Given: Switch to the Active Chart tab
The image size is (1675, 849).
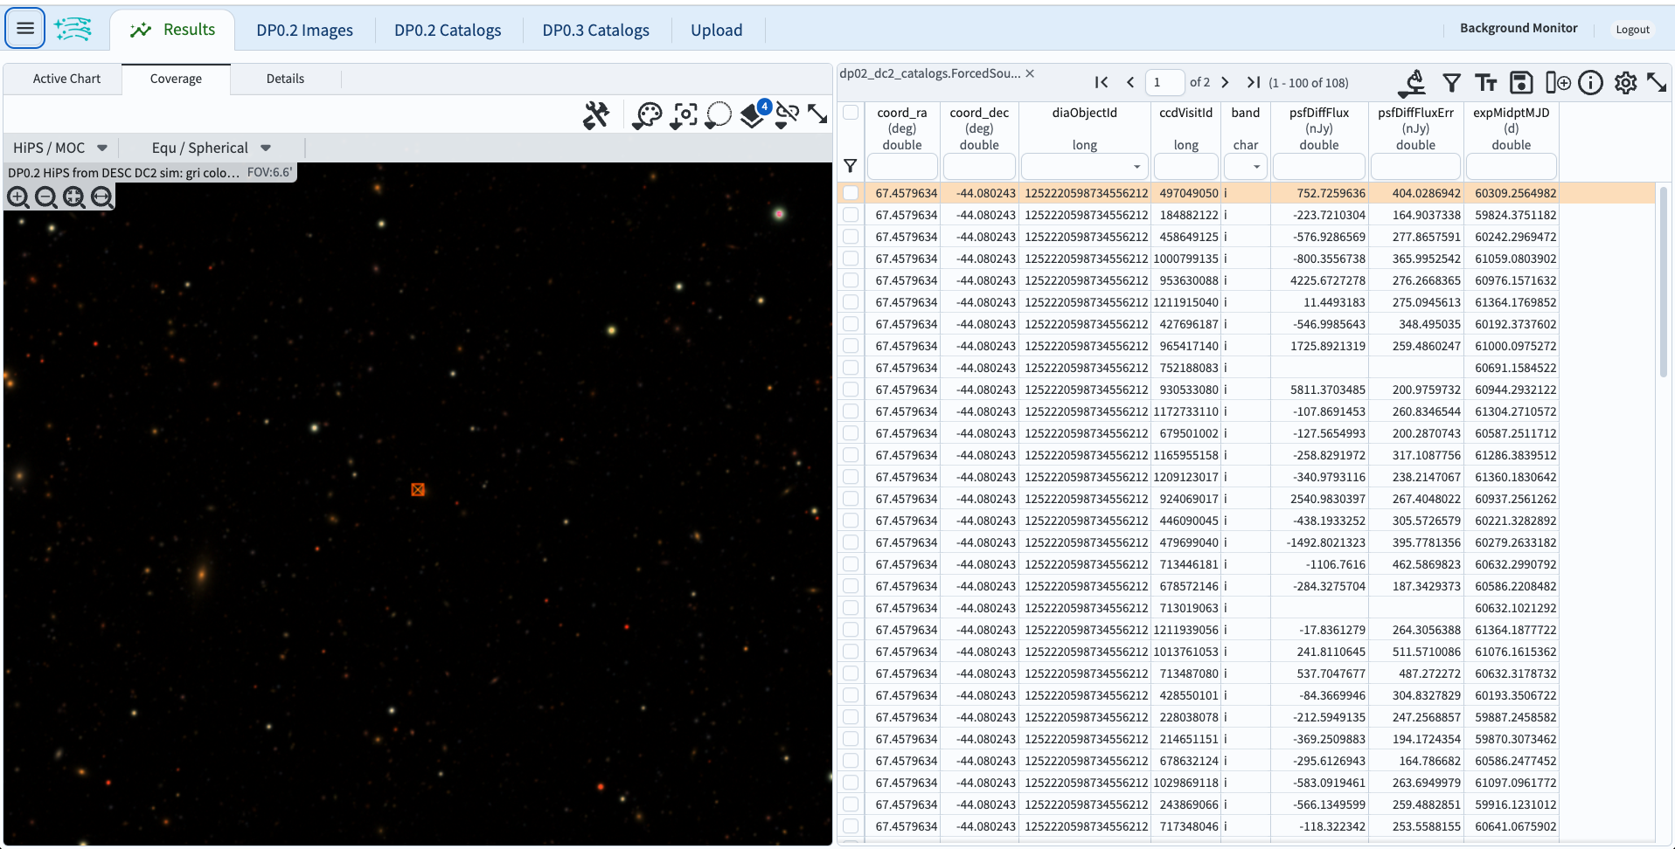Looking at the screenshot, I should (66, 78).
